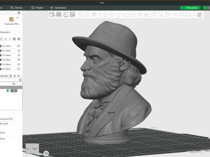This screenshot has height=157, width=210.
Task: Click the Variable layer height icon
Action: point(94,14)
